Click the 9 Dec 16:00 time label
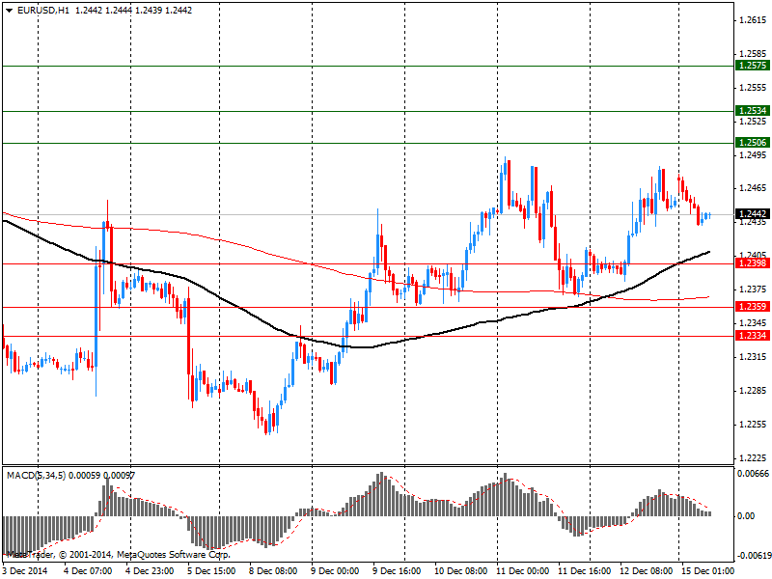This screenshot has width=772, height=579. coord(397,571)
